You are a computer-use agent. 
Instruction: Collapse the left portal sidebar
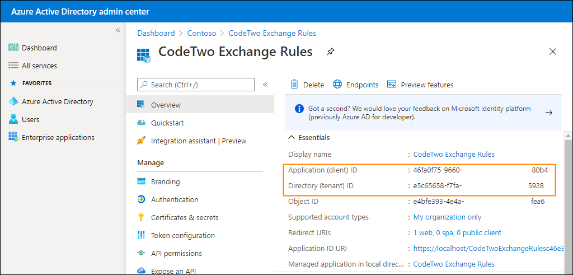click(x=118, y=30)
